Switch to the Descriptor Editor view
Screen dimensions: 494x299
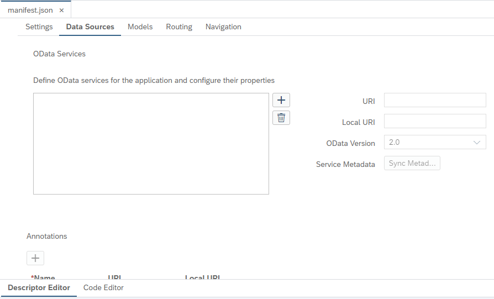(39, 287)
